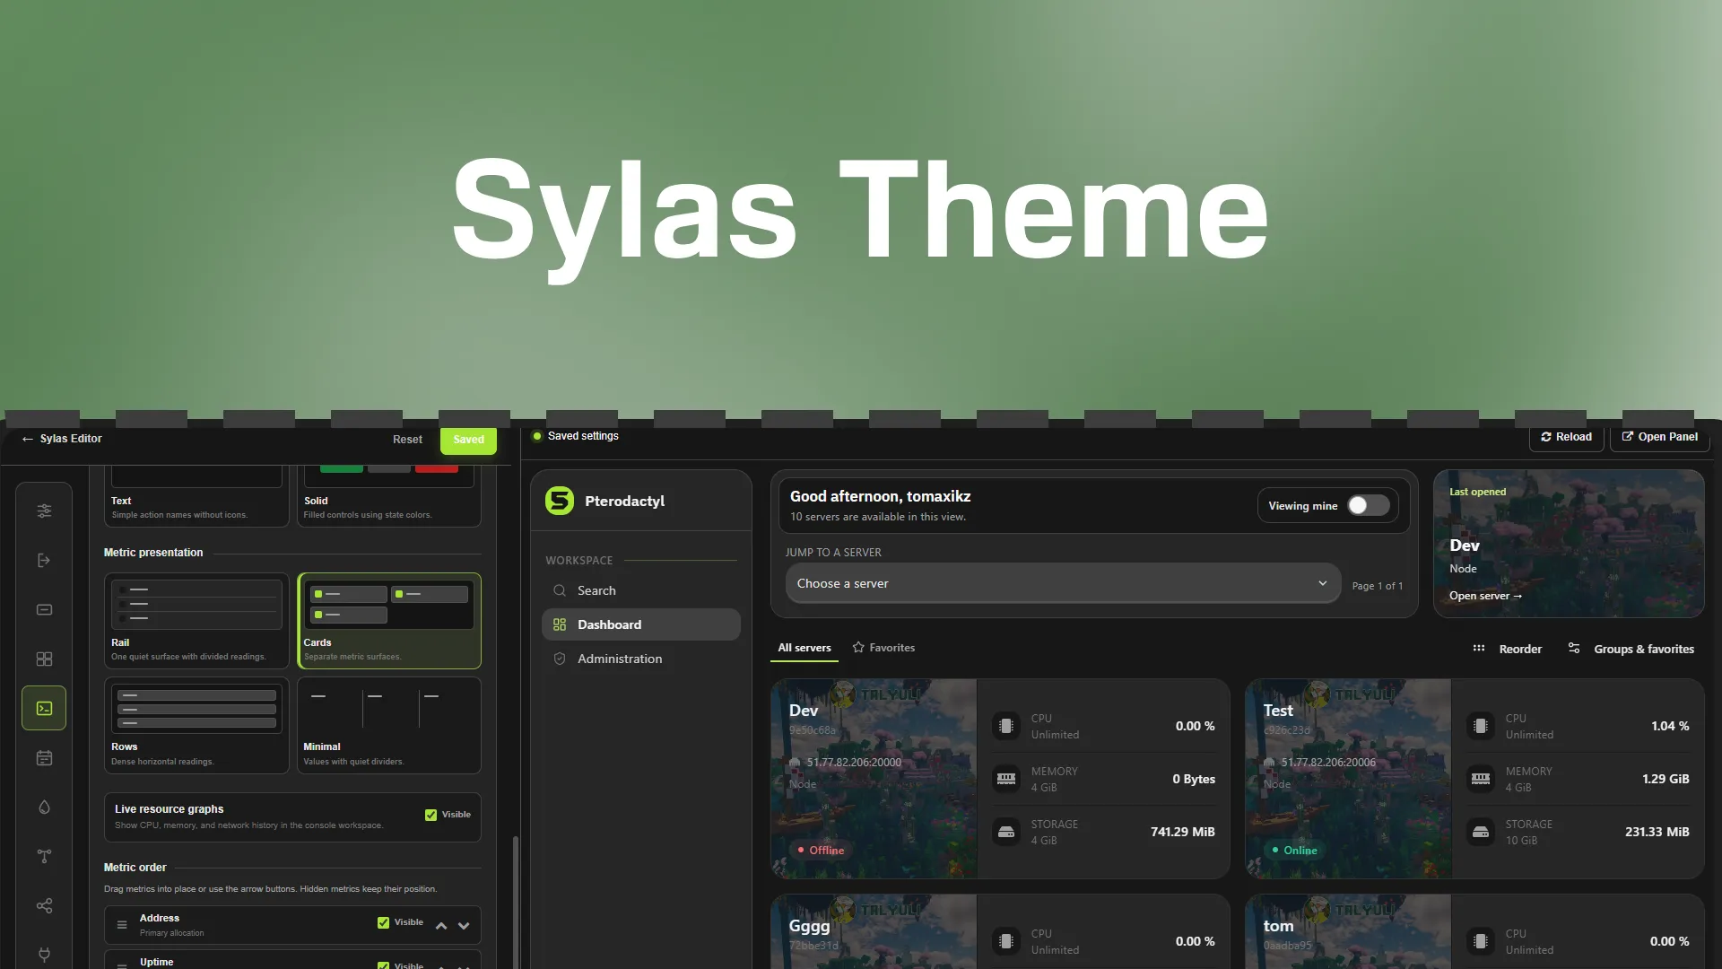Image resolution: width=1722 pixels, height=969 pixels.
Task: Reload the preview with Reload button
Action: (x=1566, y=437)
